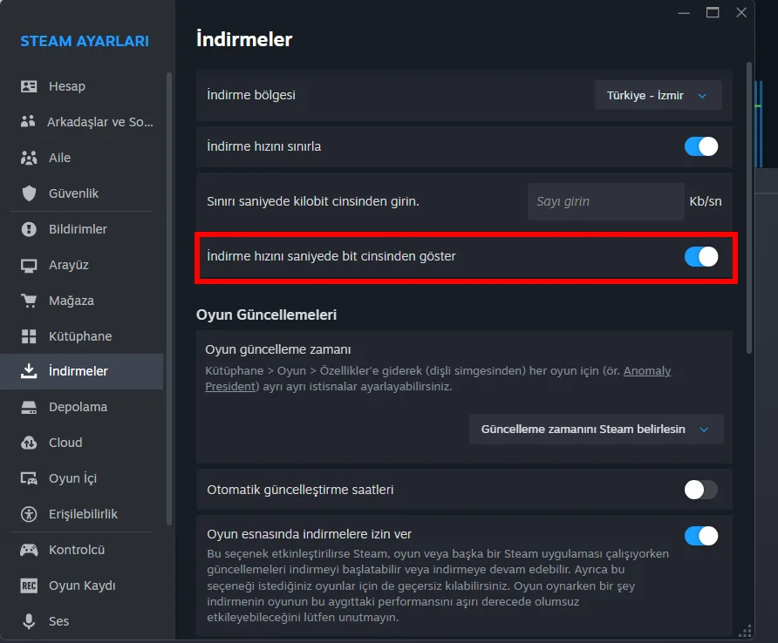Click the Erişilebilirlik accessibility icon

[29, 514]
